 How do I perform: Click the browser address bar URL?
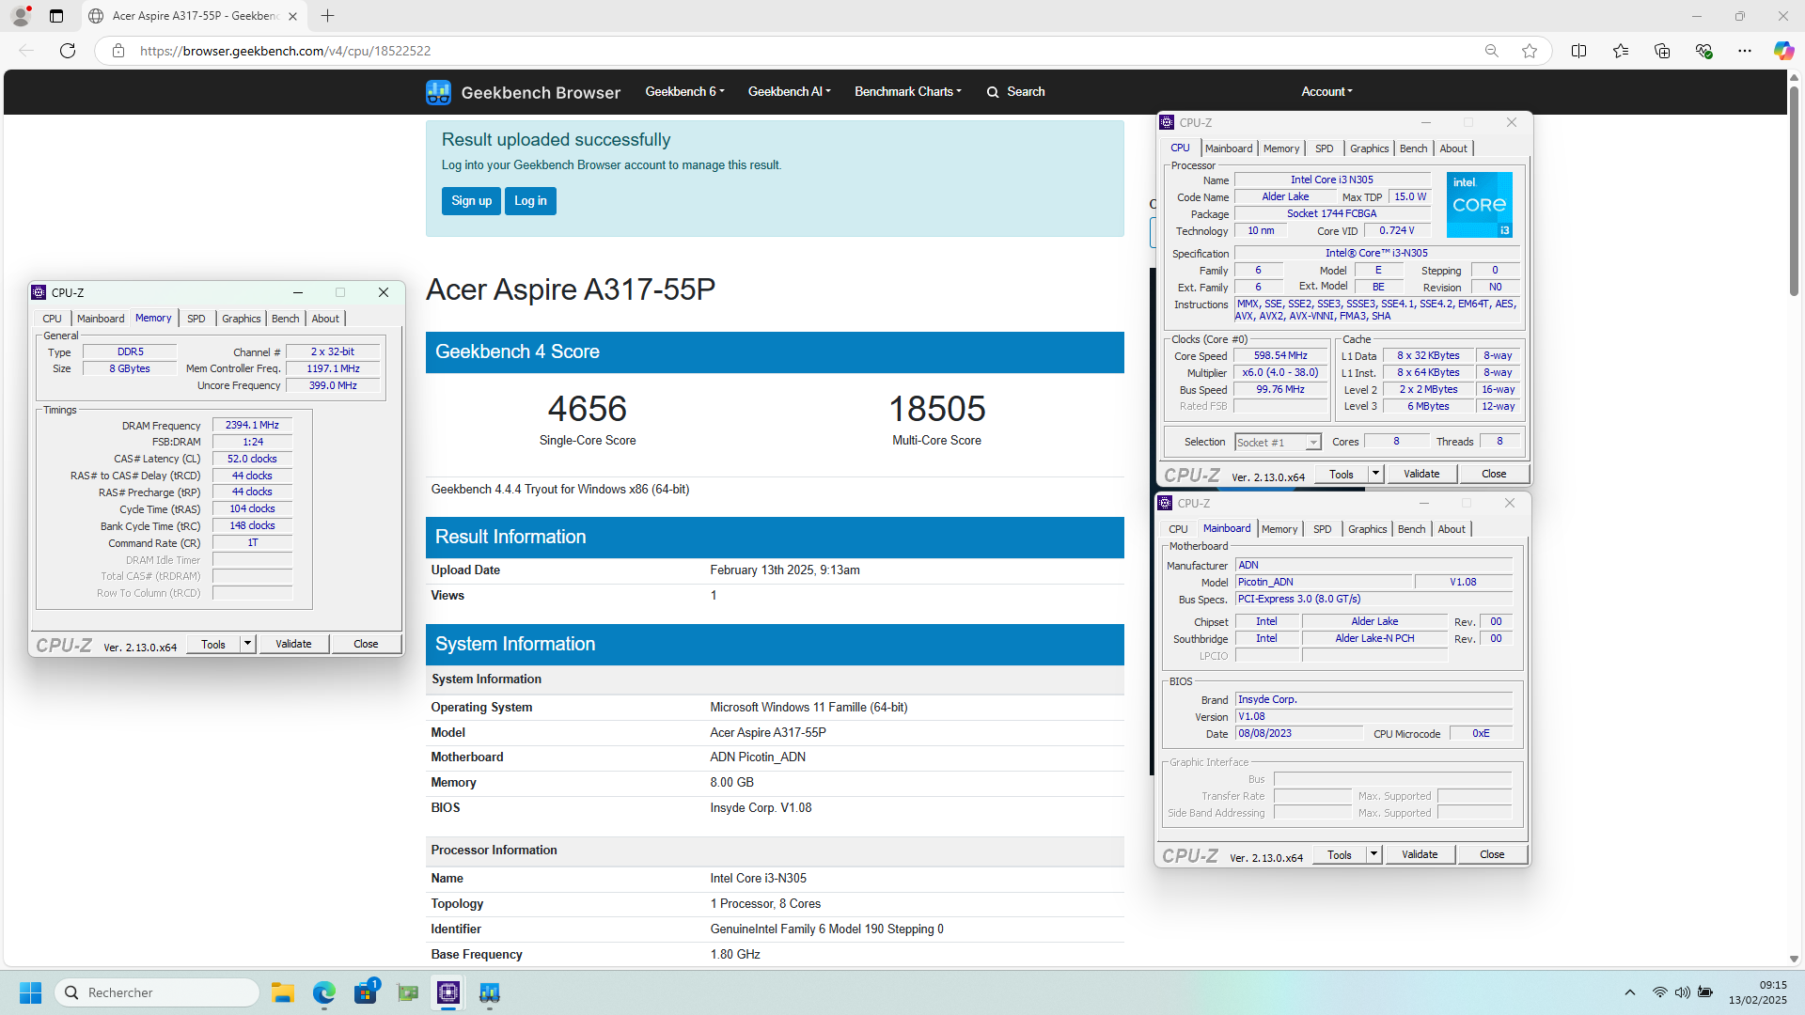pyautogui.click(x=286, y=51)
